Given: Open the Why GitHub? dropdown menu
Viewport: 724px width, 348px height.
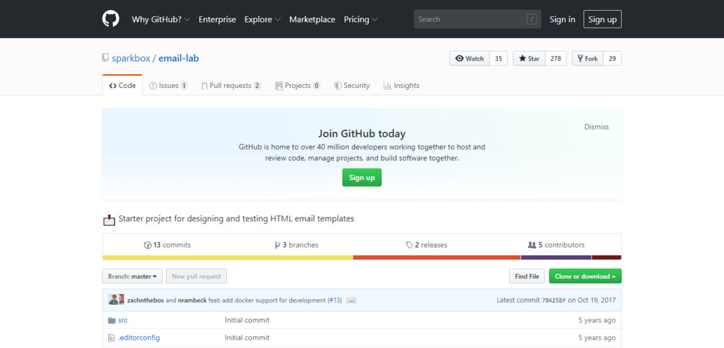Looking at the screenshot, I should [x=161, y=19].
